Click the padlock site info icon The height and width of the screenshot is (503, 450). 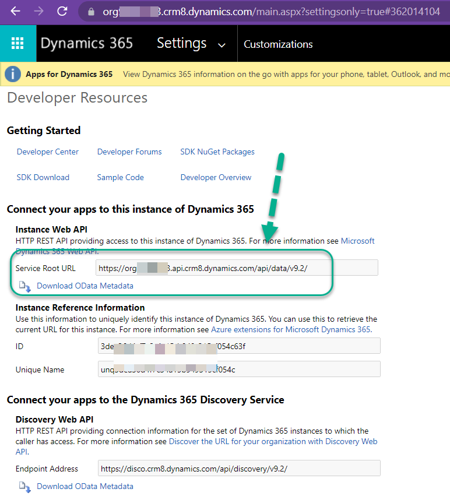[89, 12]
